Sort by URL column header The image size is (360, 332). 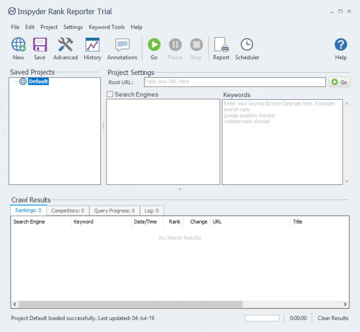click(250, 222)
